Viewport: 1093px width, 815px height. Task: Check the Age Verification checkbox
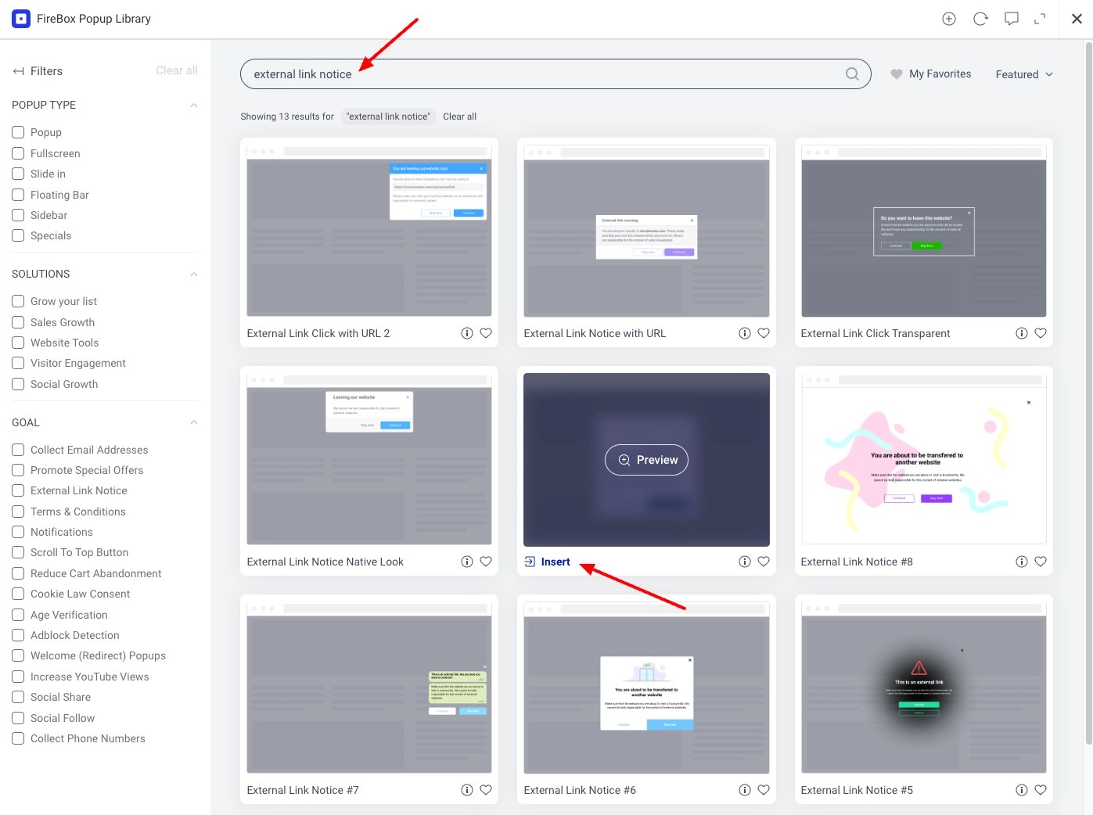[x=17, y=615]
